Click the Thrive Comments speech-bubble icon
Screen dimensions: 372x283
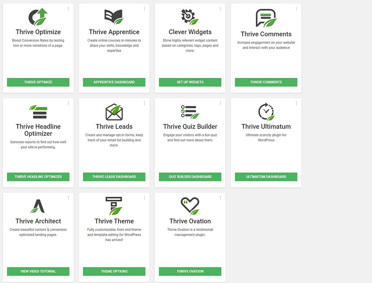(266, 18)
